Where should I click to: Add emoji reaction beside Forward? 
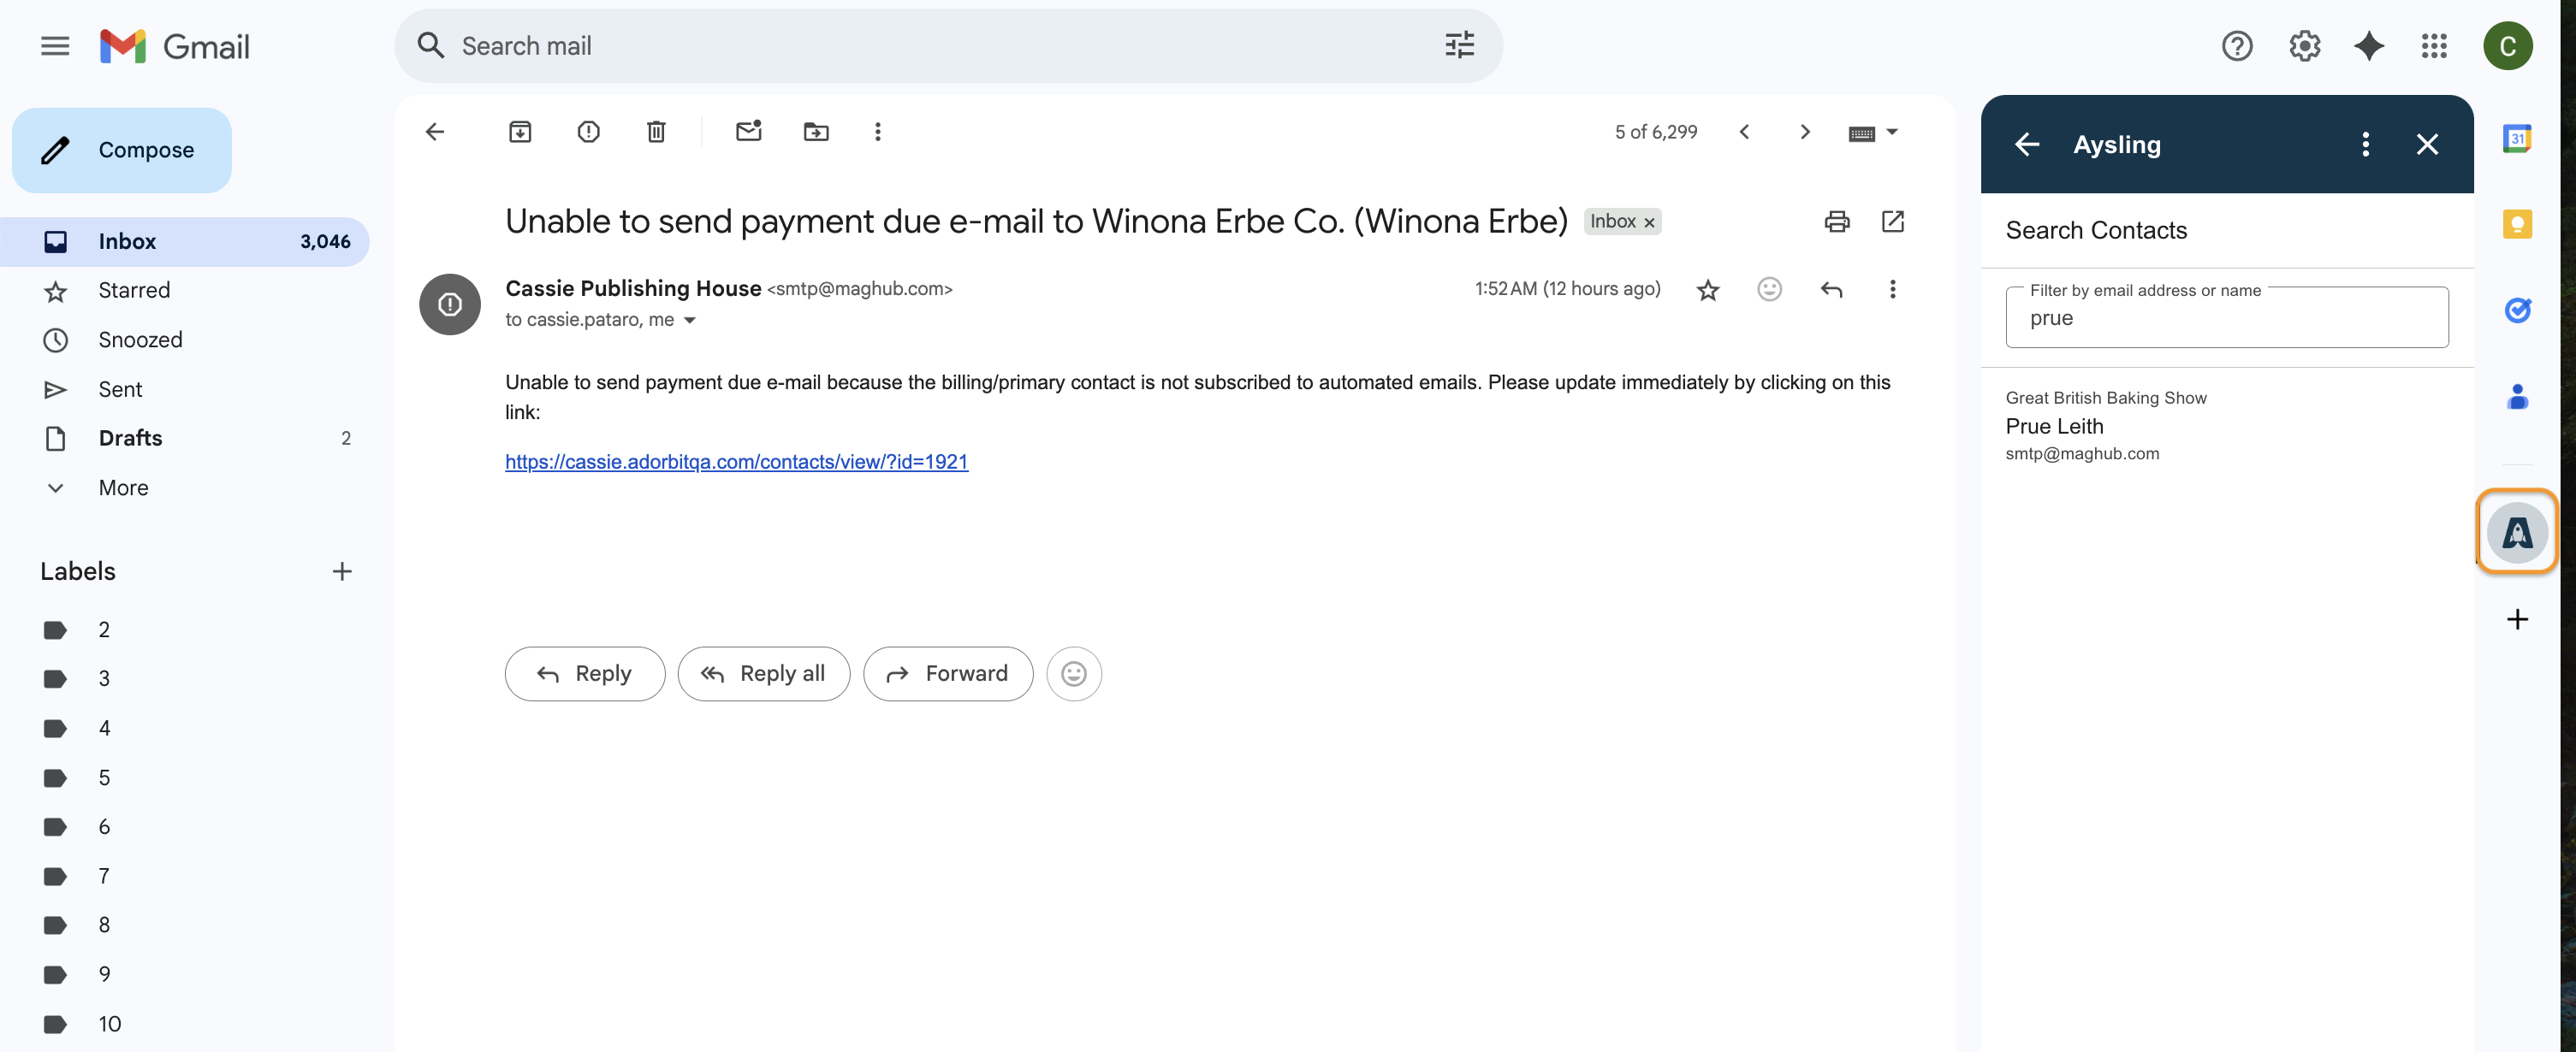pyautogui.click(x=1074, y=674)
